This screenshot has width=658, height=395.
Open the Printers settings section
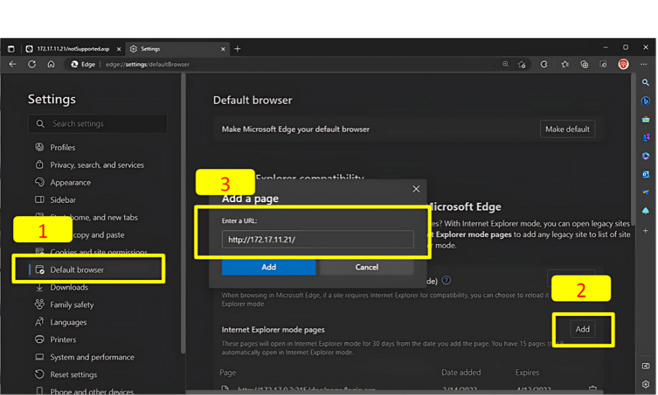63,340
